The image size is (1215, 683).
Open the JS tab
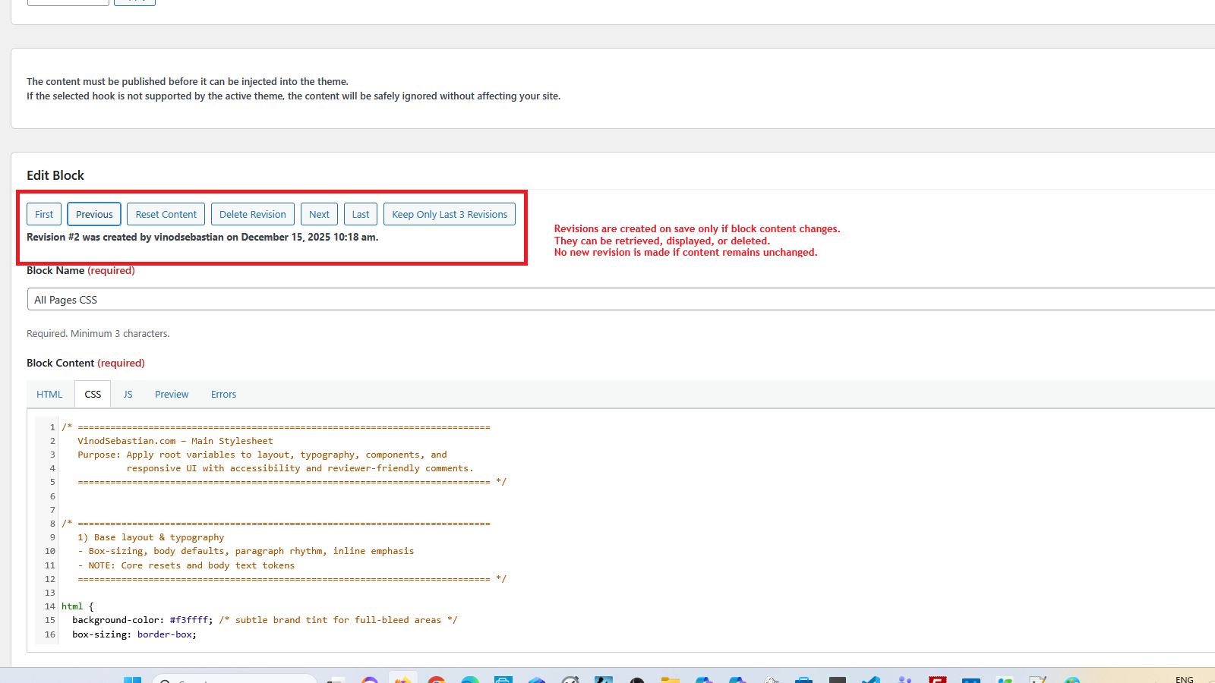pyautogui.click(x=128, y=394)
